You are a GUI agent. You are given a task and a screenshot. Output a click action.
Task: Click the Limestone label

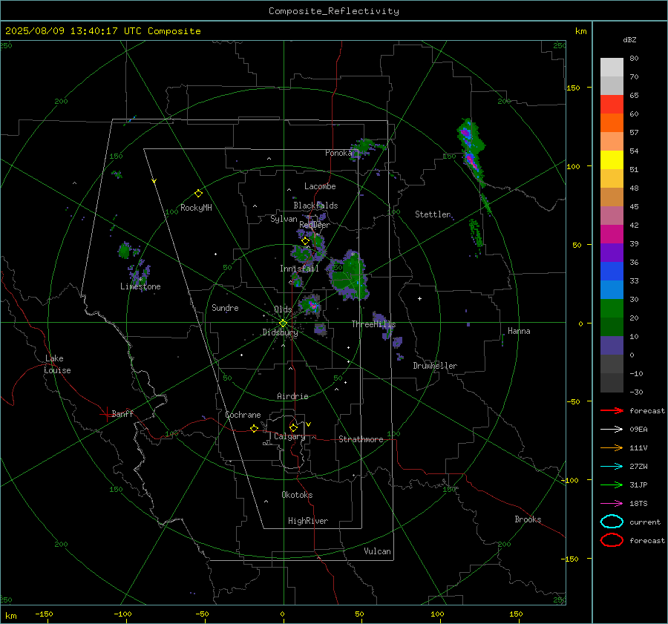coord(140,286)
